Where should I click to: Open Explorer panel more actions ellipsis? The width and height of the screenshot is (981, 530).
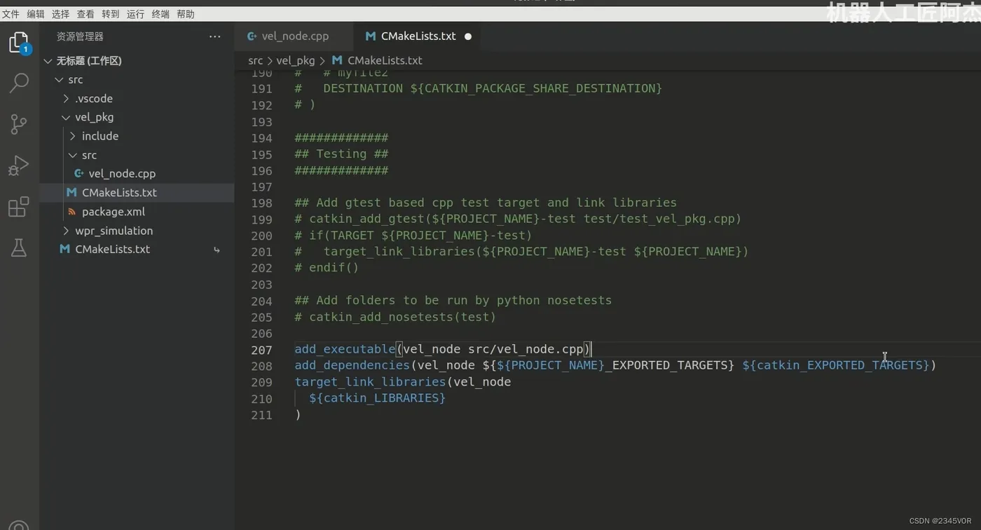point(214,36)
